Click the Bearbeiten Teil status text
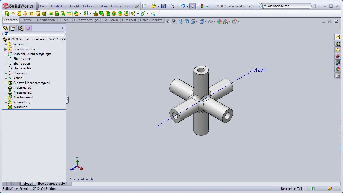 [292, 189]
